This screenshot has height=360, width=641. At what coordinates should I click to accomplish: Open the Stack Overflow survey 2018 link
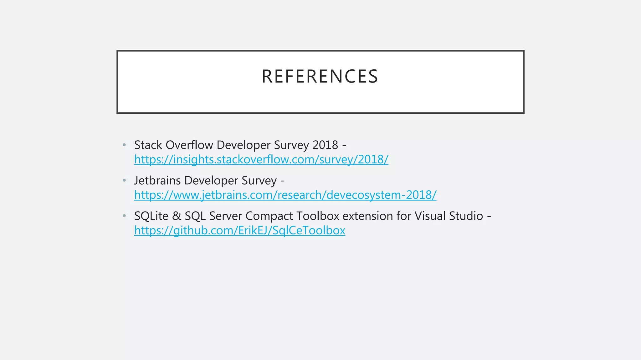[x=261, y=159]
